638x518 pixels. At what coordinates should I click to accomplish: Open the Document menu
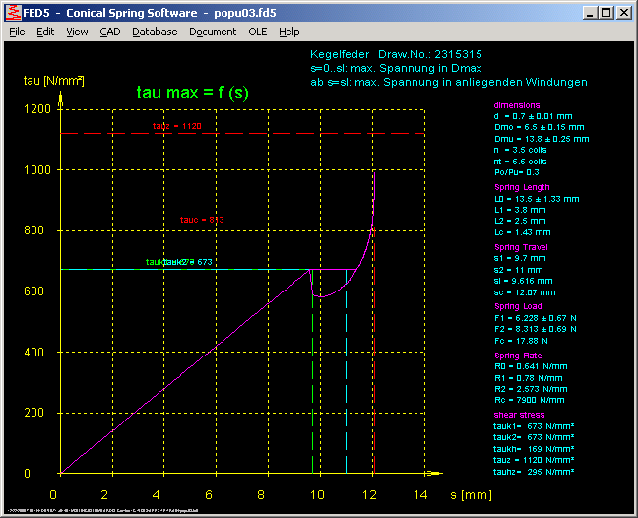[x=213, y=32]
